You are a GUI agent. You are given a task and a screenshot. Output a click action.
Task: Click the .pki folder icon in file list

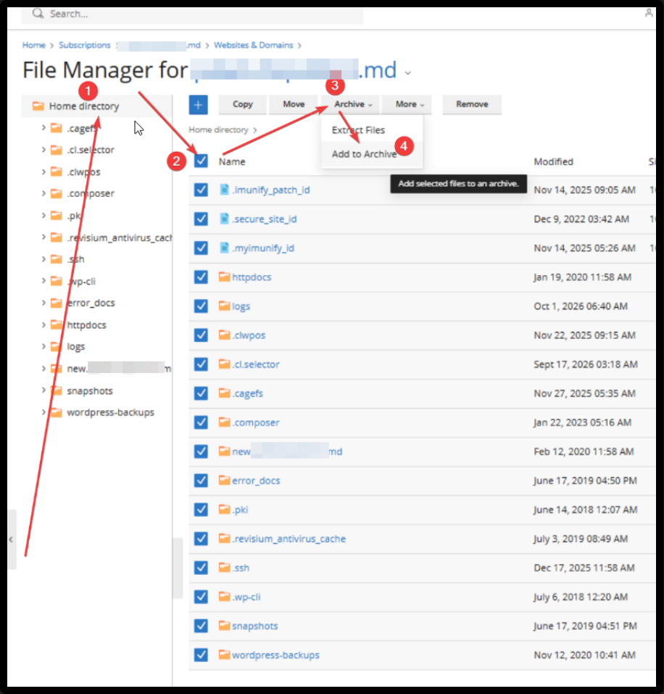pyautogui.click(x=225, y=510)
